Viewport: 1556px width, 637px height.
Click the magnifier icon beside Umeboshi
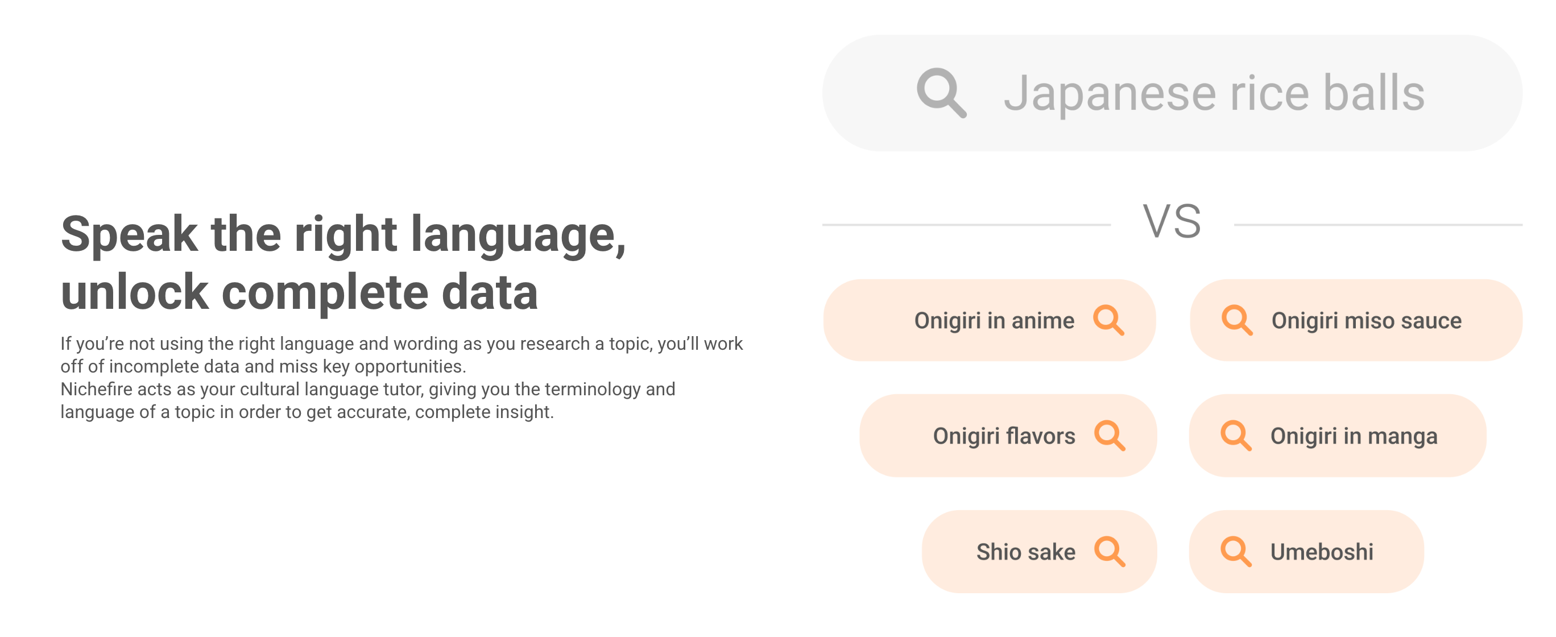(1236, 551)
